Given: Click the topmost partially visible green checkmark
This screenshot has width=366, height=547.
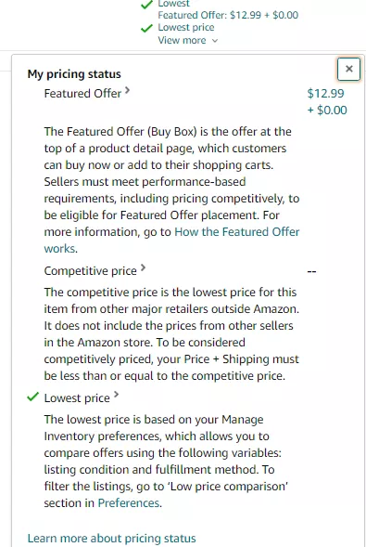Looking at the screenshot, I should pos(146,5).
